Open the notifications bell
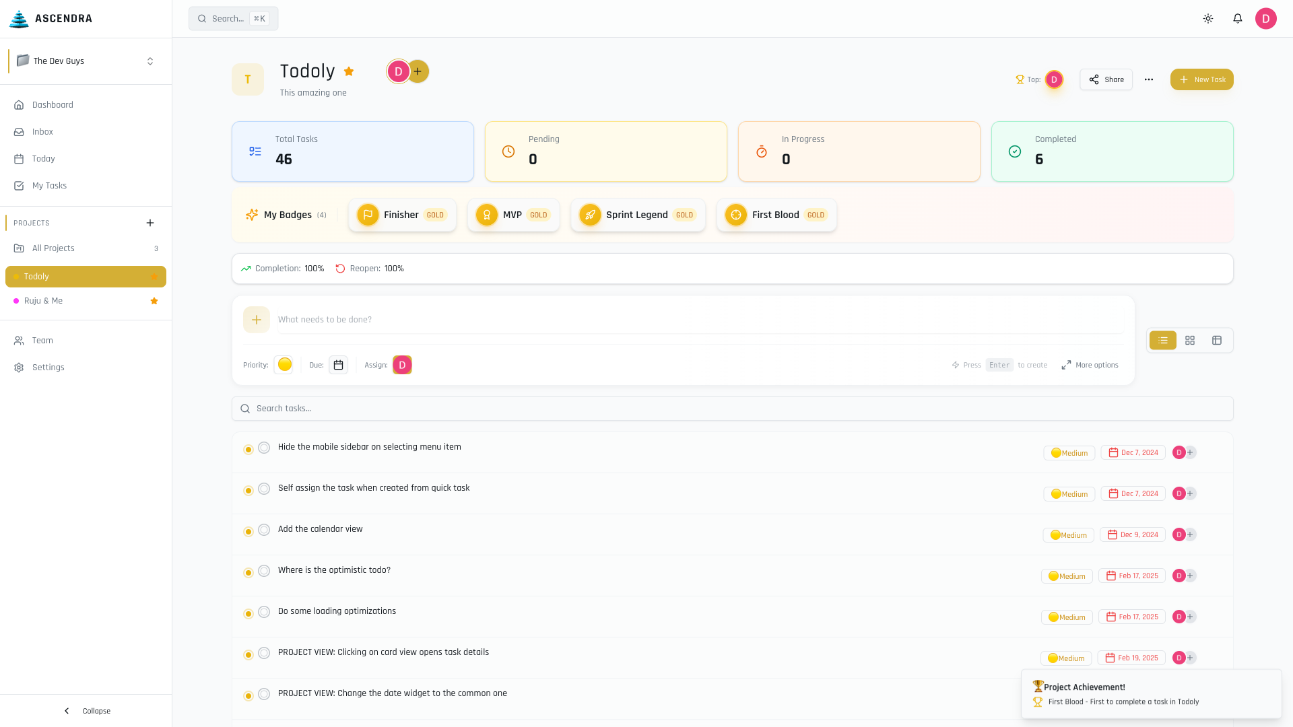Screen dimensions: 1293x727 point(1238,19)
